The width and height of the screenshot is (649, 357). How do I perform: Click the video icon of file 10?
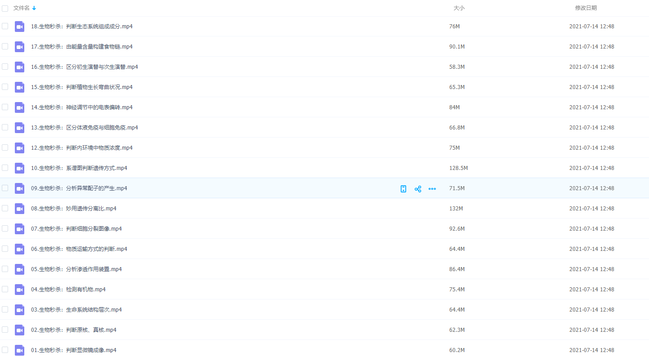tap(19, 168)
